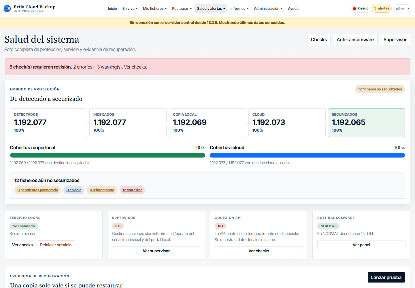Click the KO badge under Conexión API
The height and width of the screenshot is (288, 415).
(x=220, y=226)
